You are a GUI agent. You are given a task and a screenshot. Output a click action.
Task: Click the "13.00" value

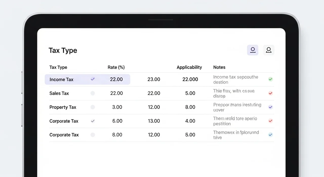154,121
